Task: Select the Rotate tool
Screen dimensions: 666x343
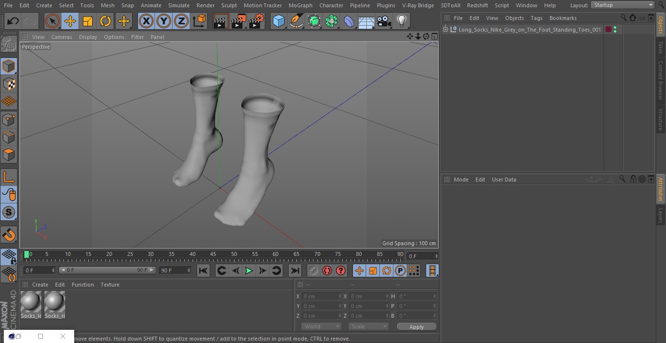Action: tap(105, 21)
